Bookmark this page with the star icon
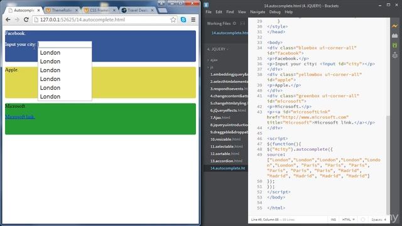This screenshot has width=402, height=226. click(x=173, y=19)
